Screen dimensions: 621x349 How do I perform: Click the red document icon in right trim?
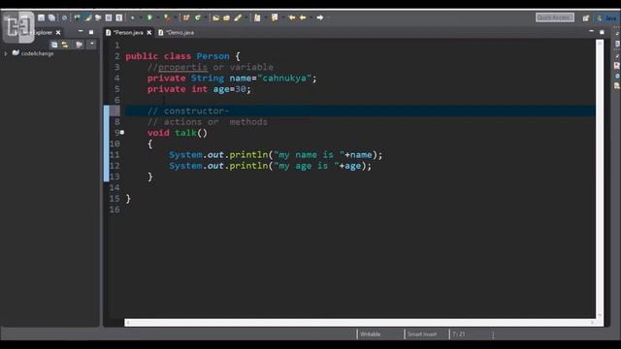tap(617, 65)
